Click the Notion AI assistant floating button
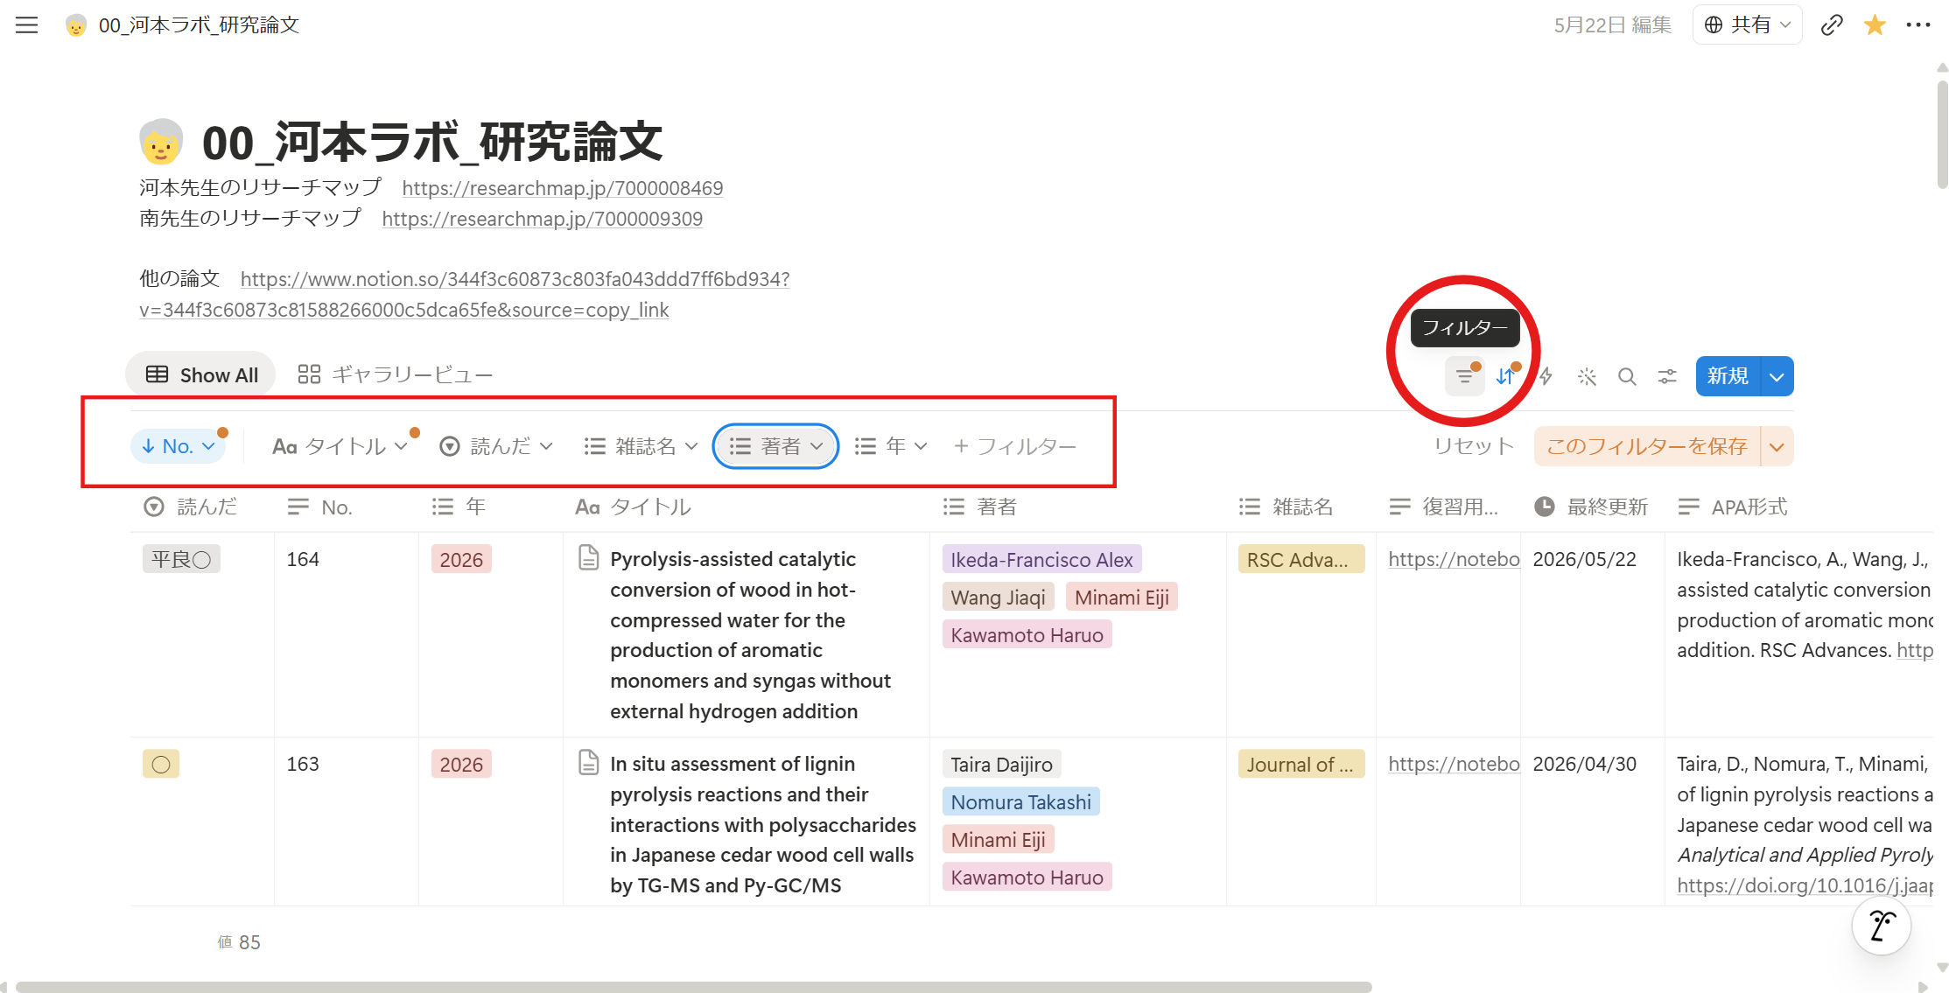Viewport: 1949px width, 993px height. [x=1882, y=926]
